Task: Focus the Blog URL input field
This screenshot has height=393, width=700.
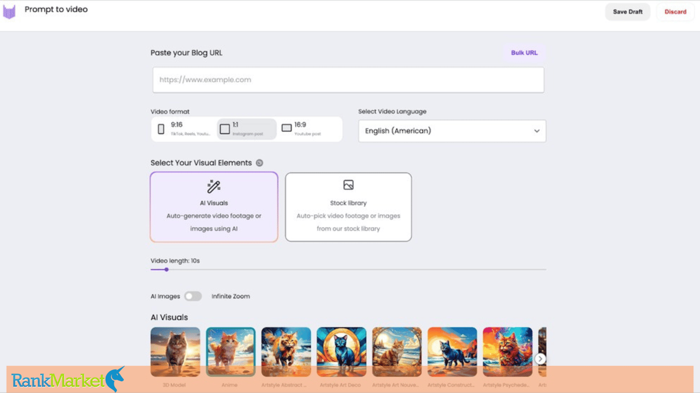Action: point(348,80)
